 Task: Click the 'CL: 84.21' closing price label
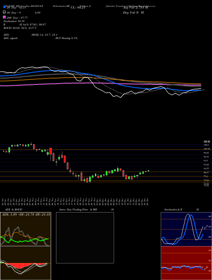[x=77, y=8]
